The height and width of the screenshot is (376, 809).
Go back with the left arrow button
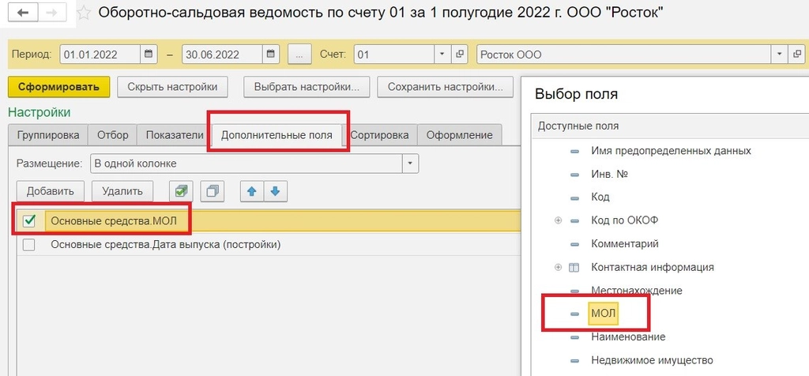point(23,13)
